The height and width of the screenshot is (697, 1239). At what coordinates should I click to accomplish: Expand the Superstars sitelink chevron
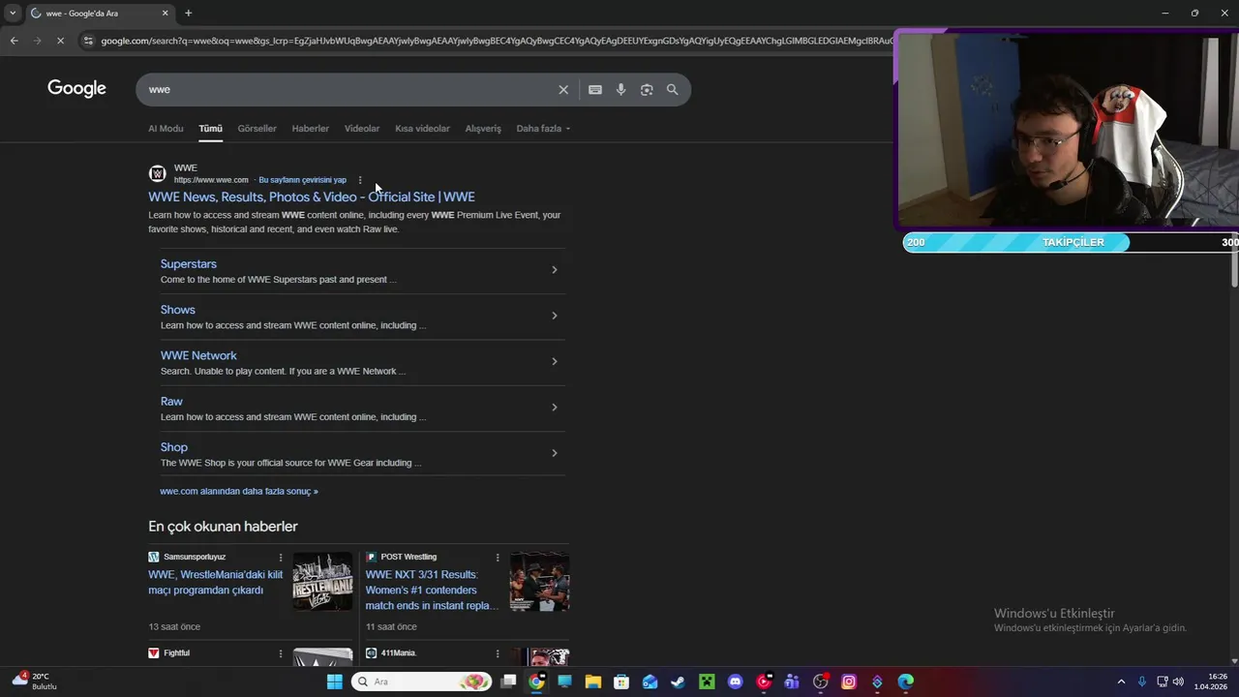tap(555, 270)
